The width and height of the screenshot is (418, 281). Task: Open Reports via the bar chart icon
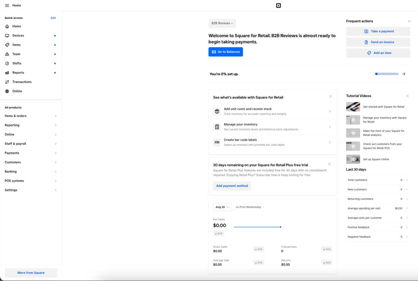pos(8,72)
